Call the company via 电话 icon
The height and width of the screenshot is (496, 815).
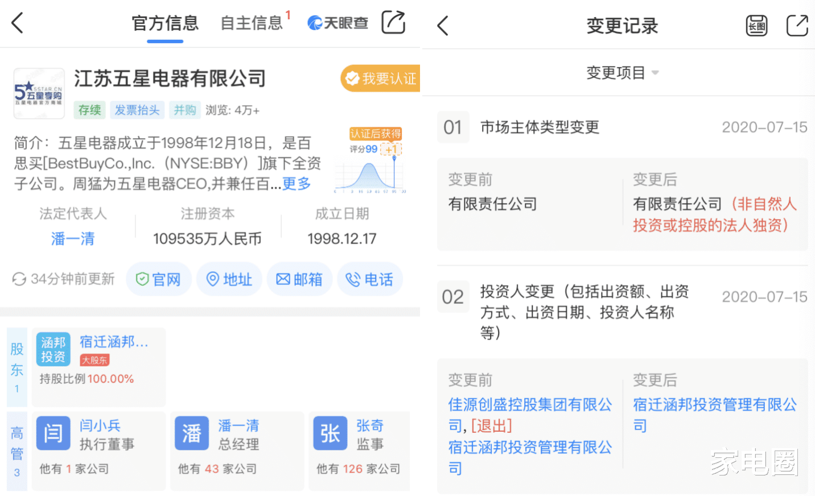(x=370, y=279)
